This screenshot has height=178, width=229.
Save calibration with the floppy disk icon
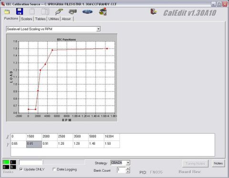tap(20, 11)
